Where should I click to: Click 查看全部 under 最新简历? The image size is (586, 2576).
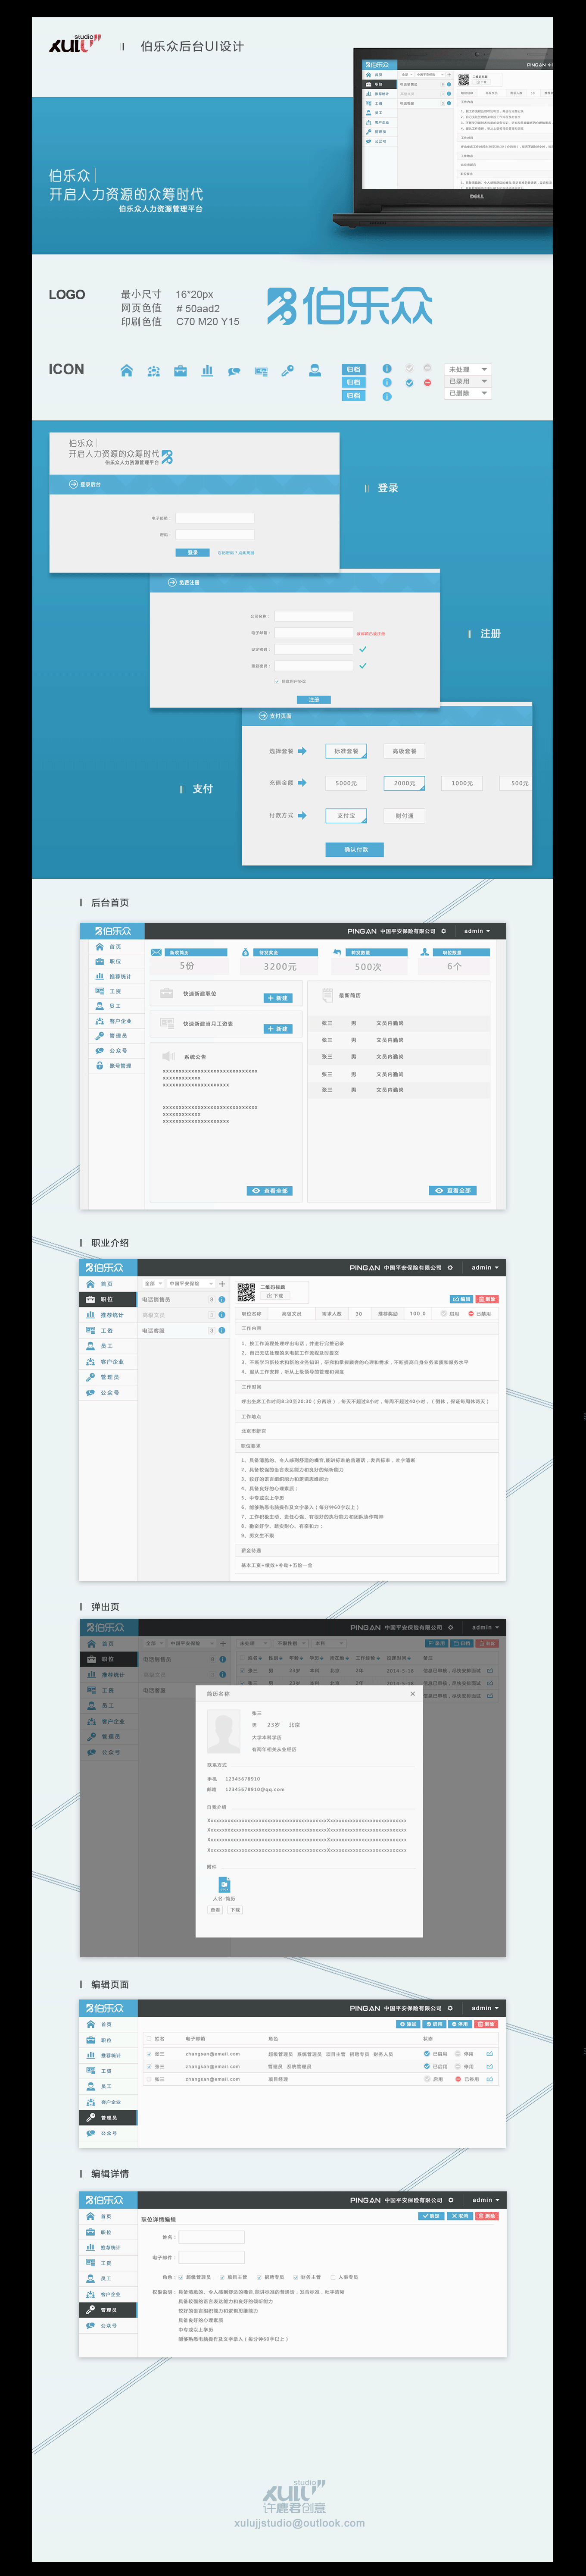(x=453, y=1191)
